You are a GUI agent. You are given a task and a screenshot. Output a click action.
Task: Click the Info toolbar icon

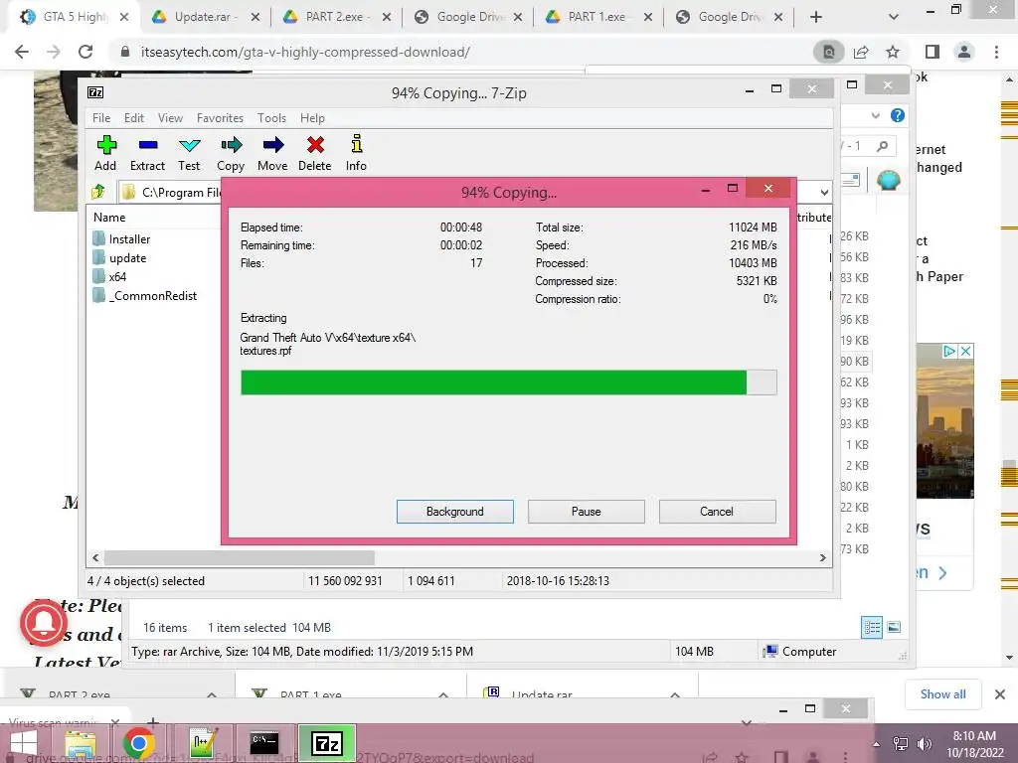coord(356,153)
